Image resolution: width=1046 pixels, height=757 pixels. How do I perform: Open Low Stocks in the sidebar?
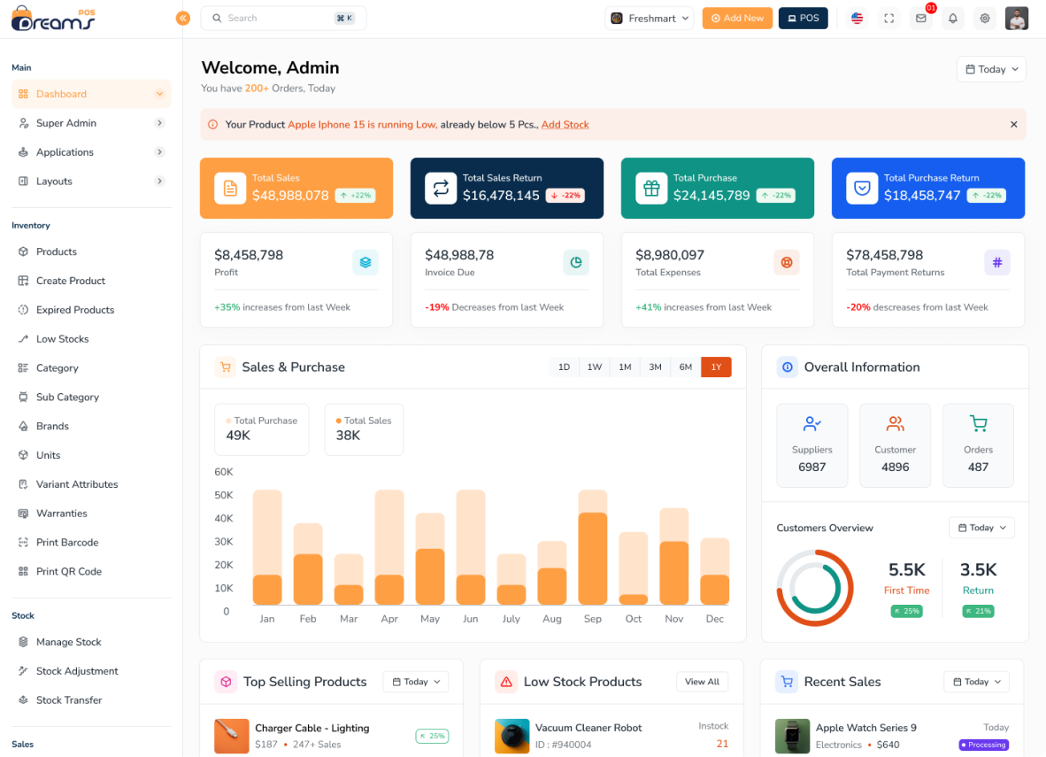coord(91,339)
